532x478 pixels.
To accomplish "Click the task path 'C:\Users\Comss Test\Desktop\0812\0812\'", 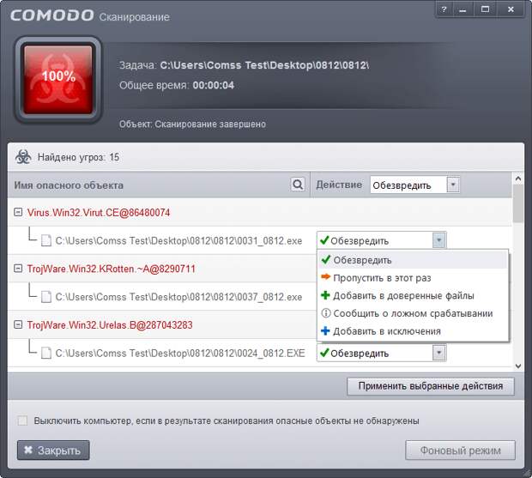I will 264,65.
